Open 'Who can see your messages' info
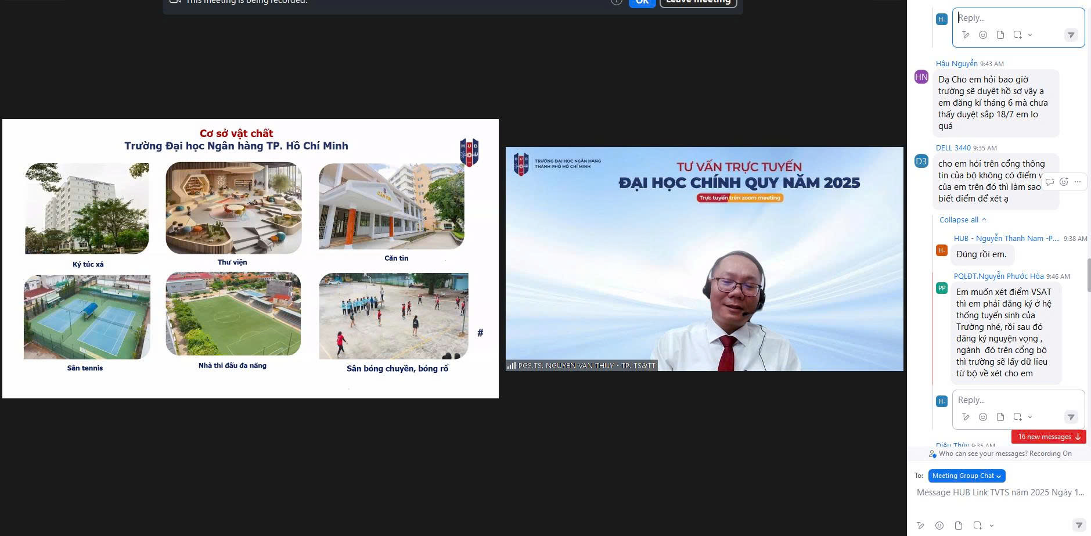Screen dimensions: 1091x536 [x=1000, y=454]
